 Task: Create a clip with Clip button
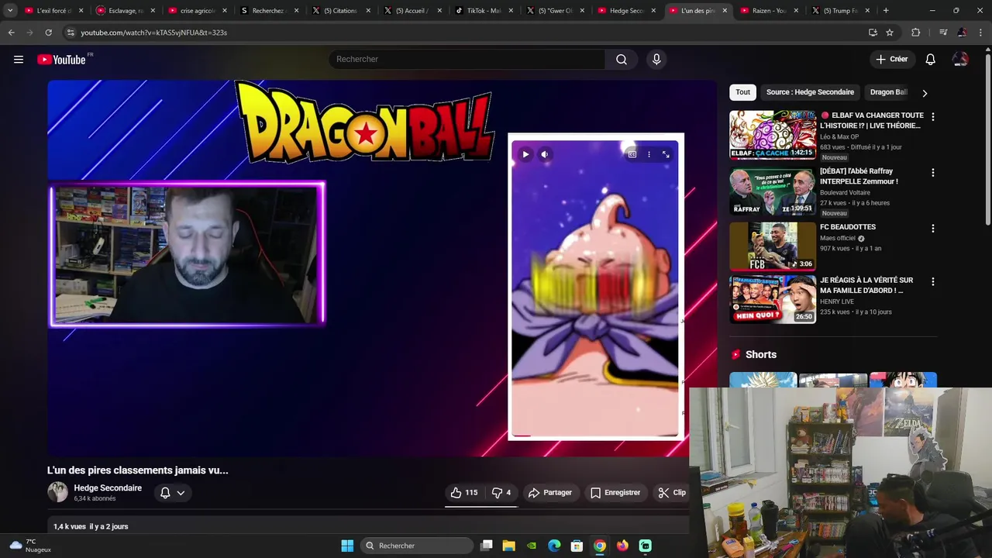(672, 493)
